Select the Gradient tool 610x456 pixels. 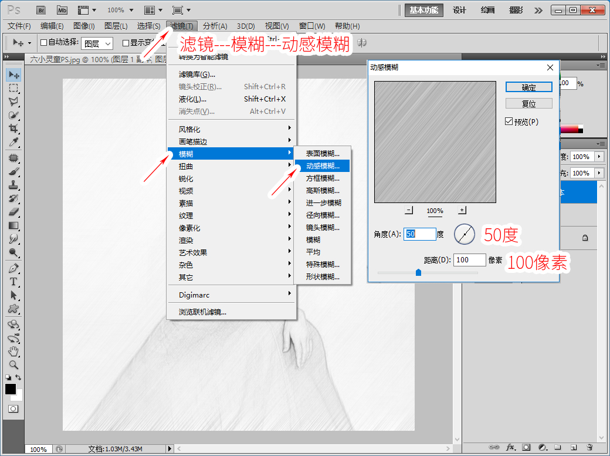(13, 225)
